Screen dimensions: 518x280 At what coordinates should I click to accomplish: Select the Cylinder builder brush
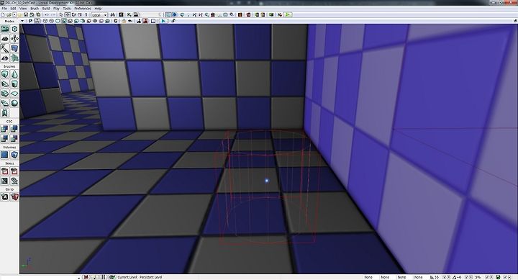(14, 84)
